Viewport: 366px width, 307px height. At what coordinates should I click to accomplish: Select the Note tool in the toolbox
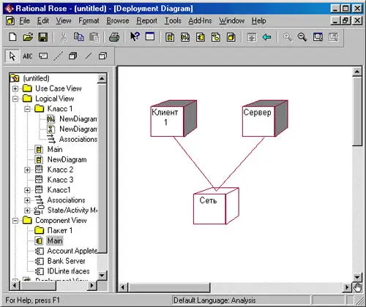[x=43, y=56]
